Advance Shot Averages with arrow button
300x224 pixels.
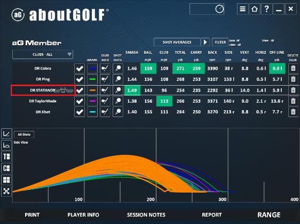[205, 42]
